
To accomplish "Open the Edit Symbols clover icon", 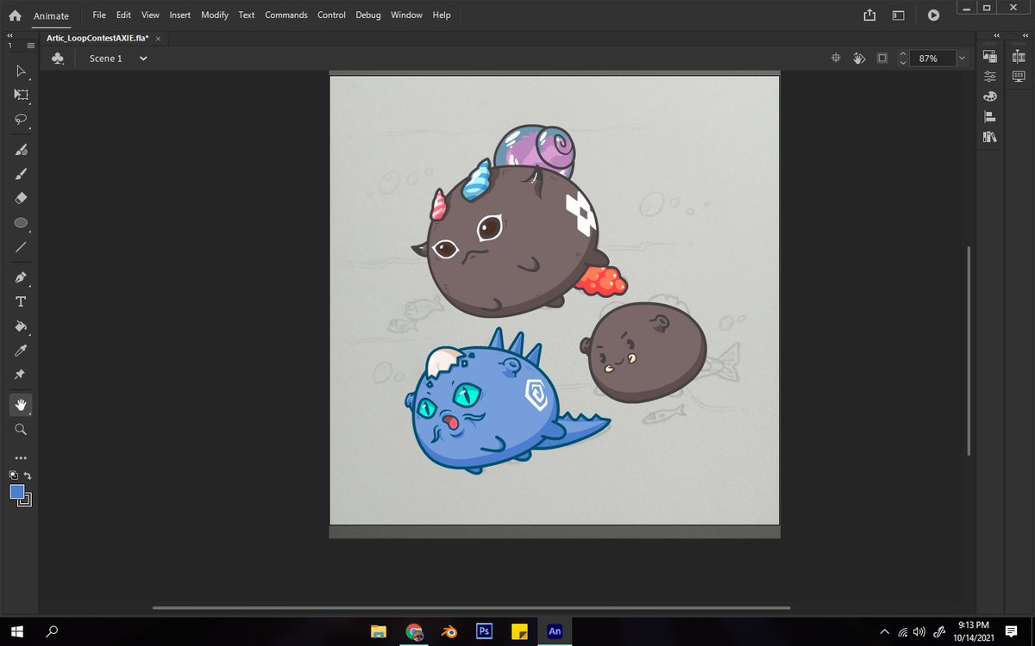I will coord(58,59).
